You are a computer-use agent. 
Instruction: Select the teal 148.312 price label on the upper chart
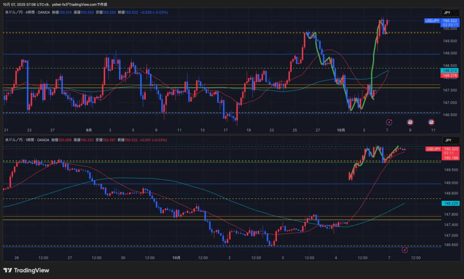[449, 71]
